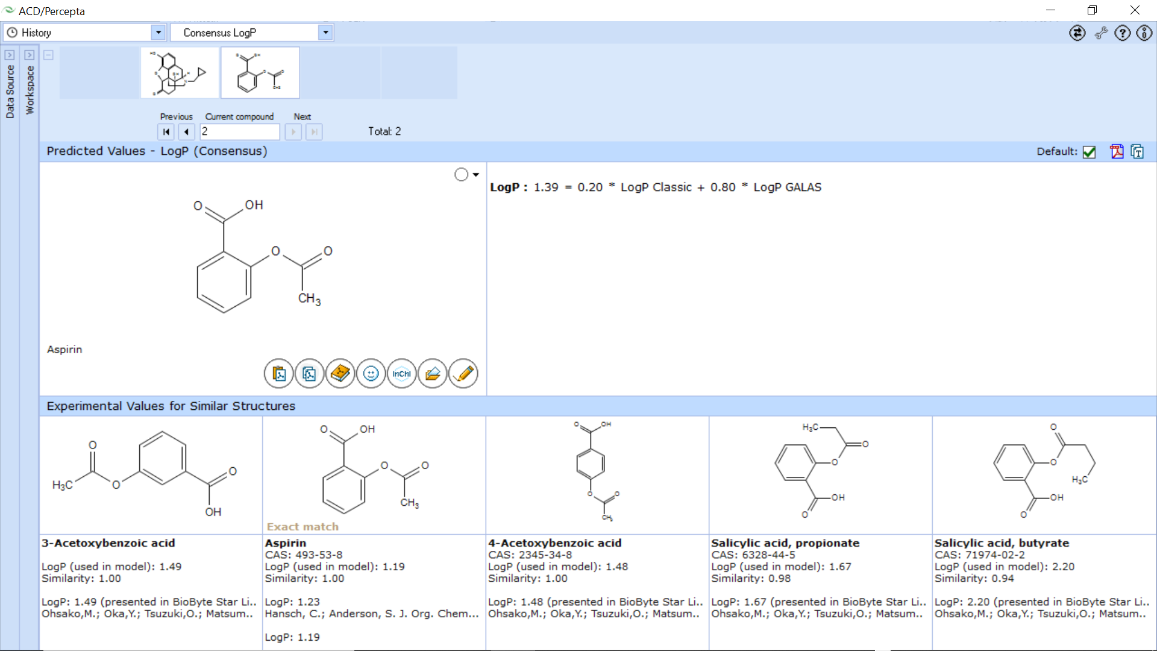Open the structure editor pencil icon

tap(463, 374)
